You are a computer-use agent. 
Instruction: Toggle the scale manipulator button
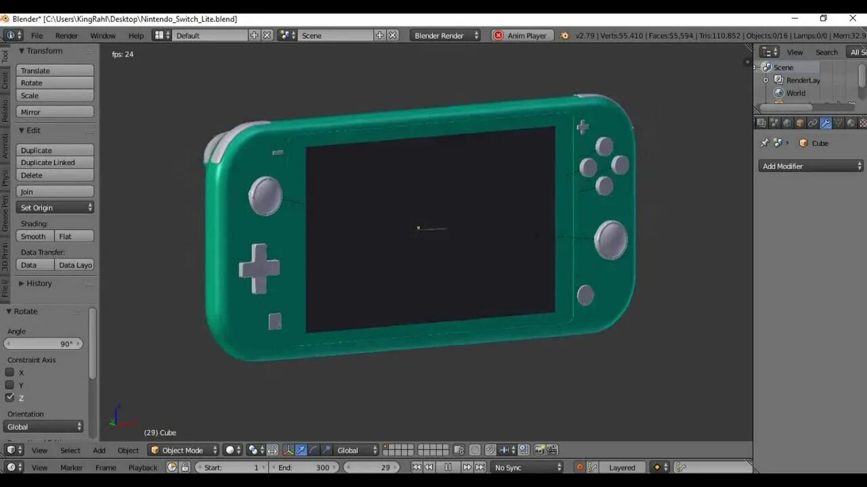coord(326,450)
